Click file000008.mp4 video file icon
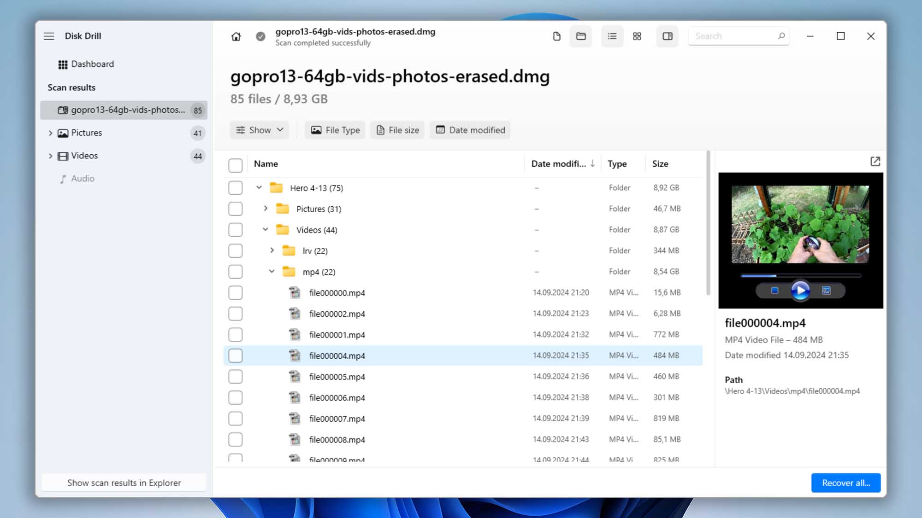 295,440
